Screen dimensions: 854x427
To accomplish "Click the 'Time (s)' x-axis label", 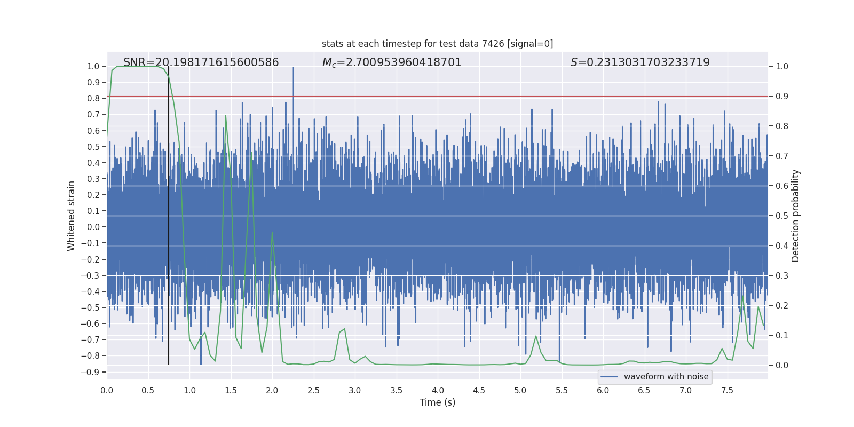I will click(x=437, y=402).
